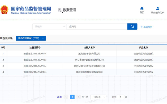The width and height of the screenshot is (167, 104).
Task: Click the 前往 page number input
Action: click(x=120, y=97)
